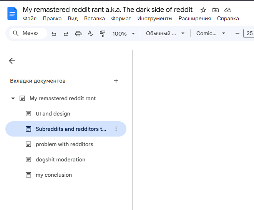
Task: Check the cloud save status icon
Action: point(228,10)
